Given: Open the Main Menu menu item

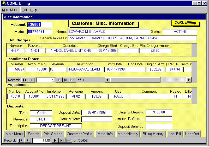Looking at the screenshot, I should [10, 10].
